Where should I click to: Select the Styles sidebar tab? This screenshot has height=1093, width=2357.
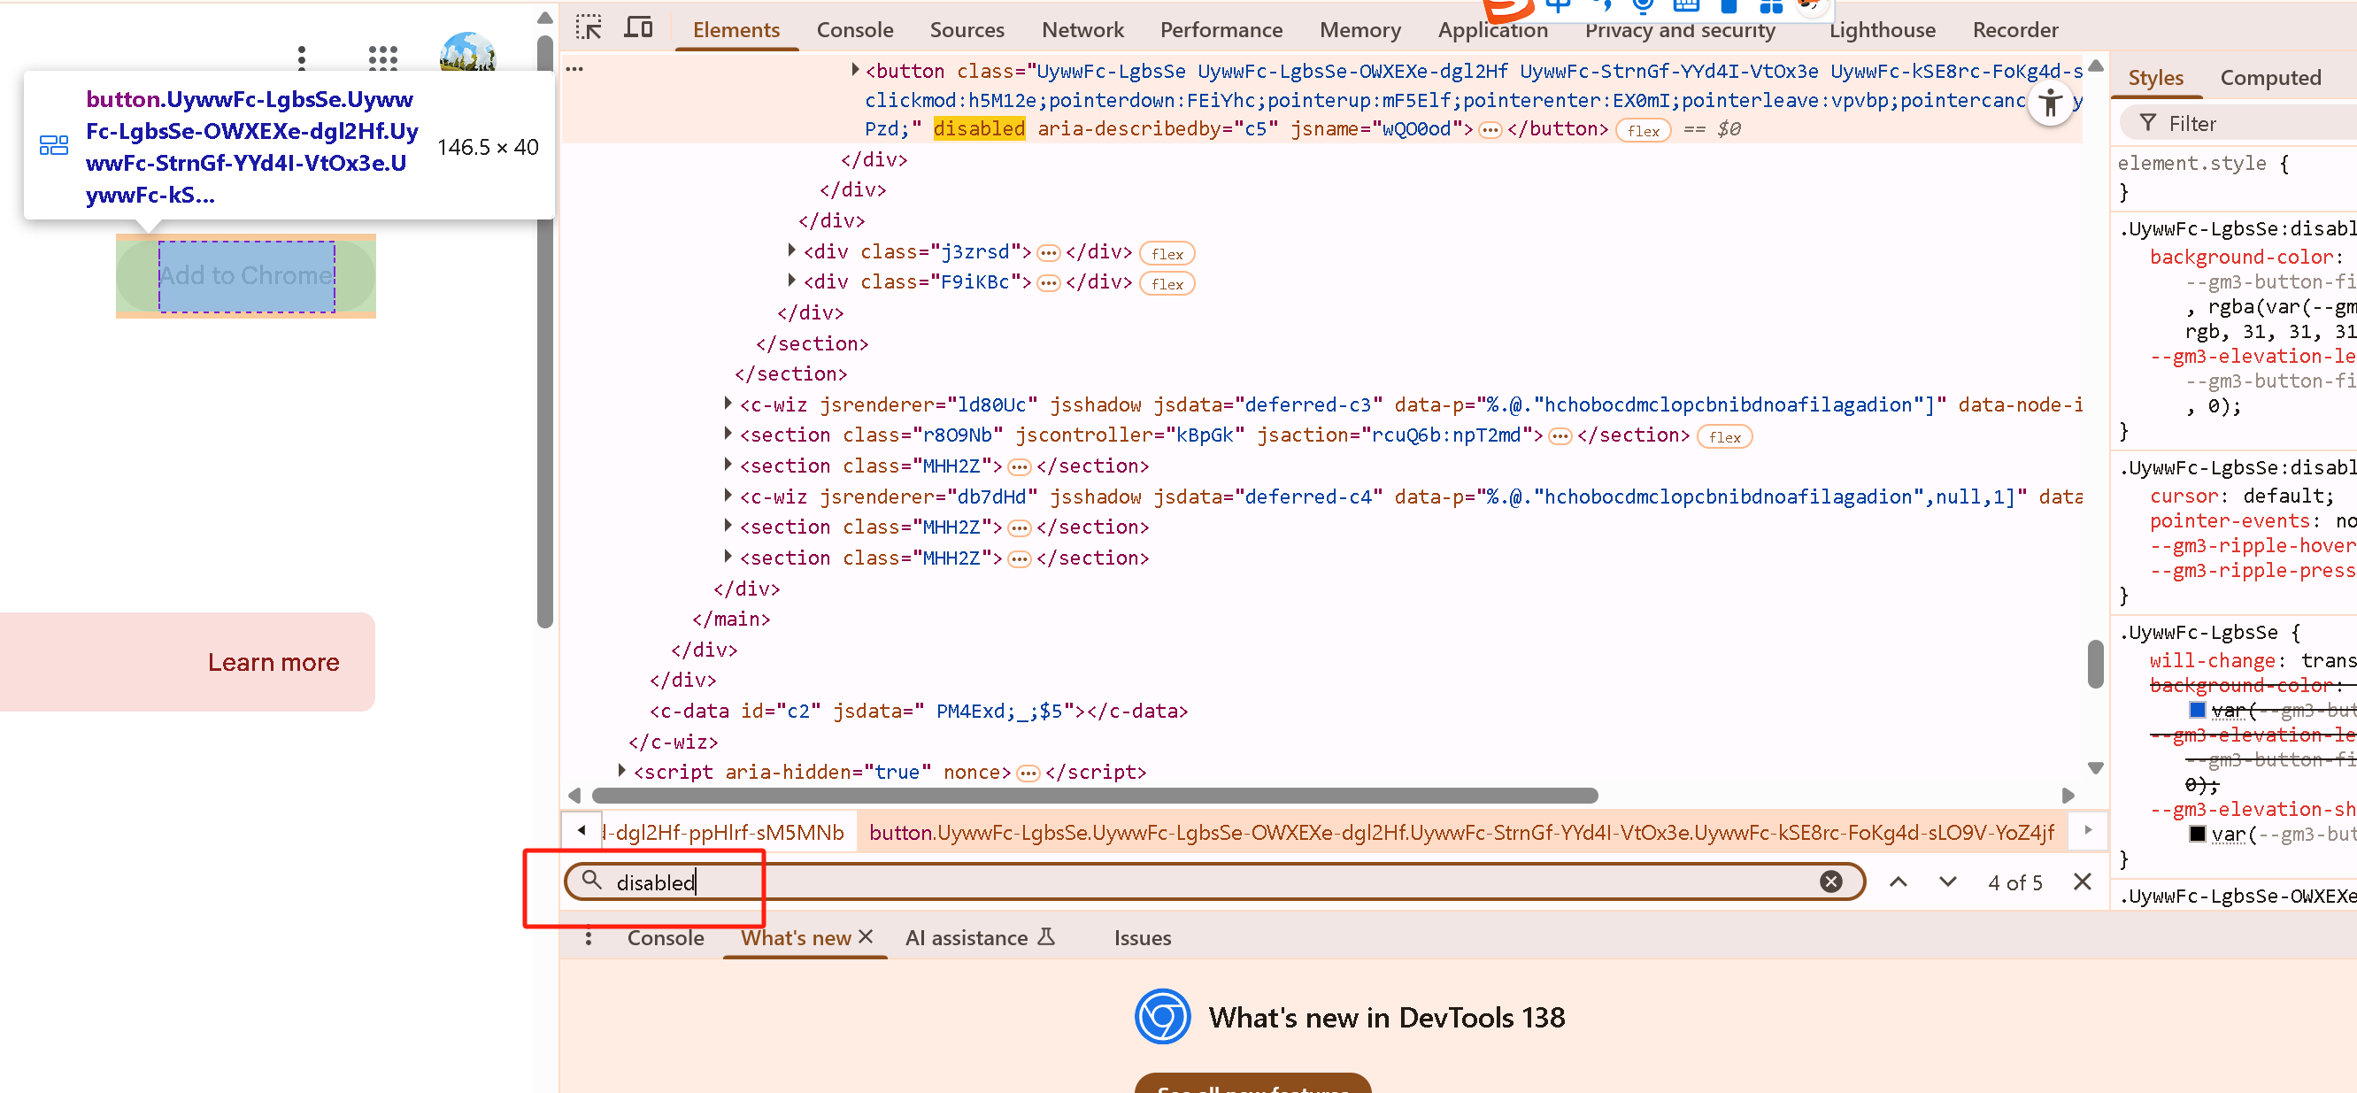[2155, 78]
